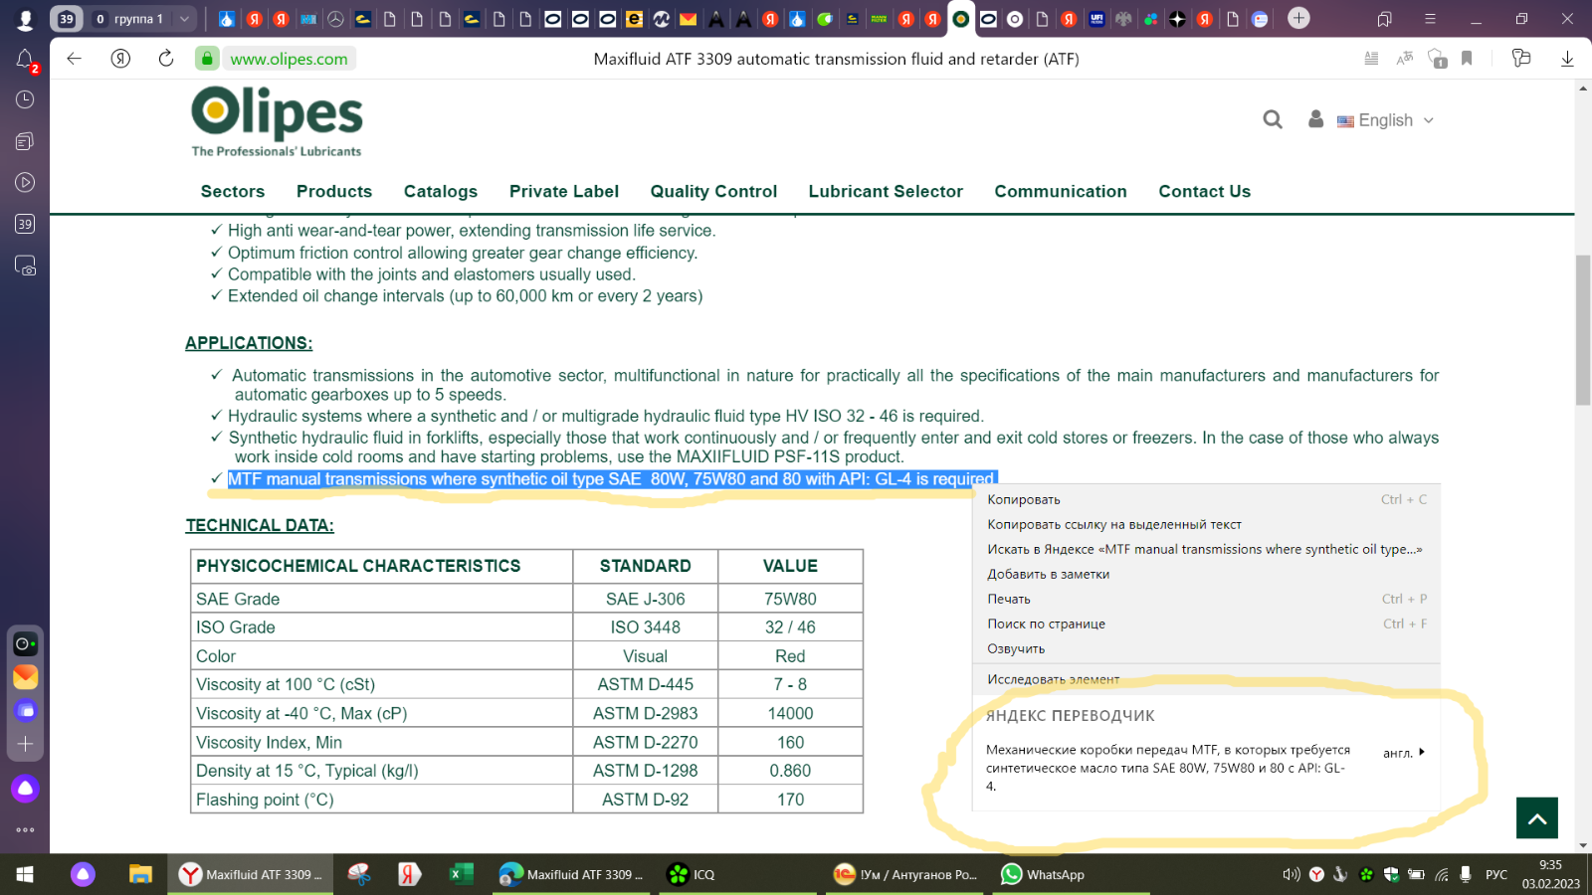Open the Lubricant Selector page

click(886, 192)
